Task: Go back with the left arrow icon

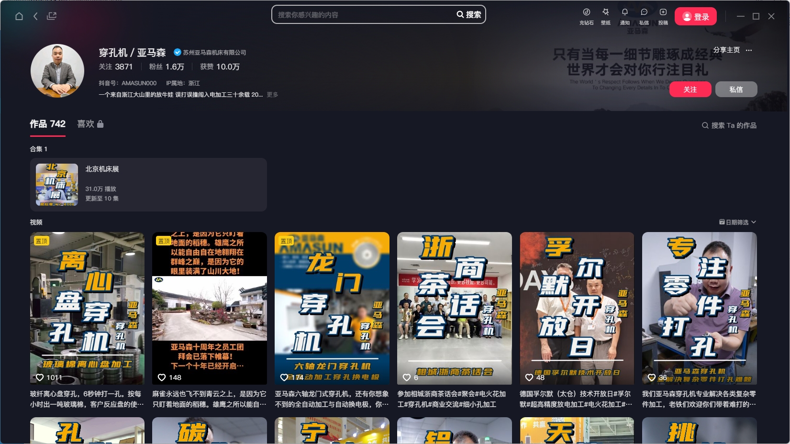Action: [x=35, y=16]
